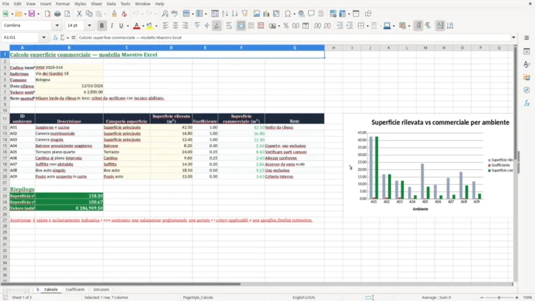This screenshot has width=535, height=301.
Task: Switch to Coefficienti sheet tab
Action: click(75, 289)
